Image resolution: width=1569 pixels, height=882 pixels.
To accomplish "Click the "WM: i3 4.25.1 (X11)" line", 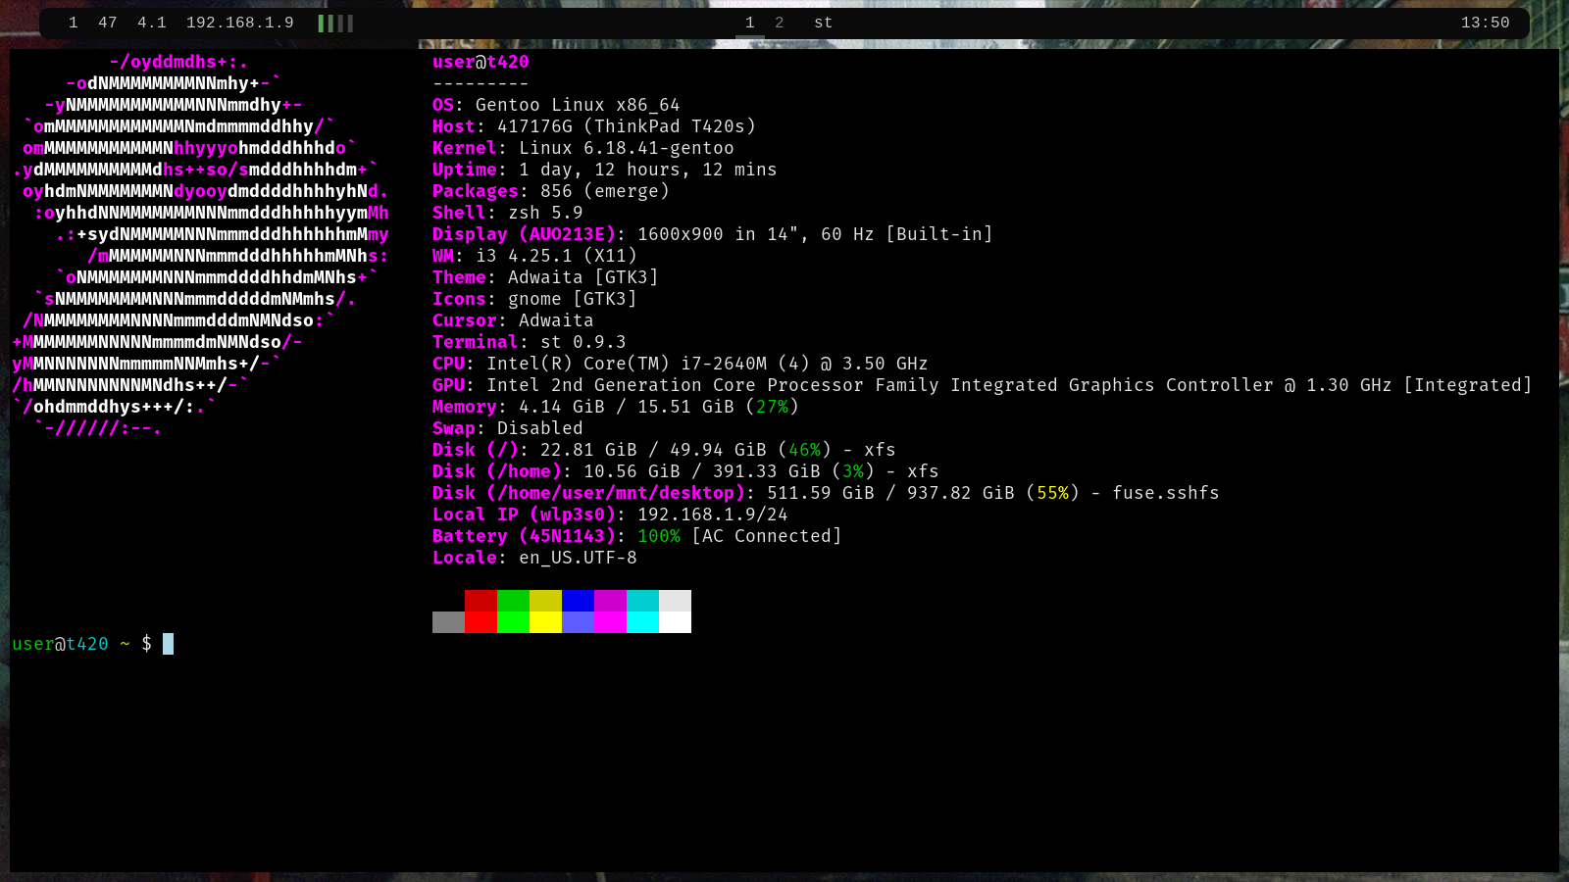I will 534,256.
